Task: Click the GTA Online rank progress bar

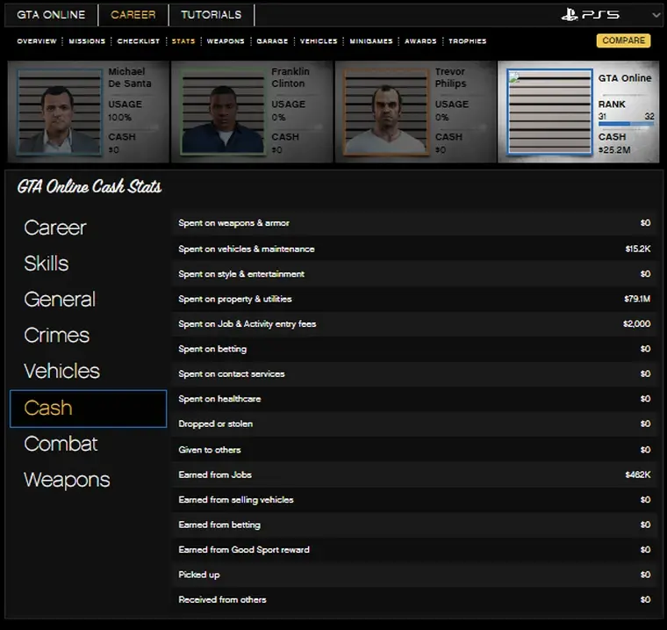Action: [626, 124]
